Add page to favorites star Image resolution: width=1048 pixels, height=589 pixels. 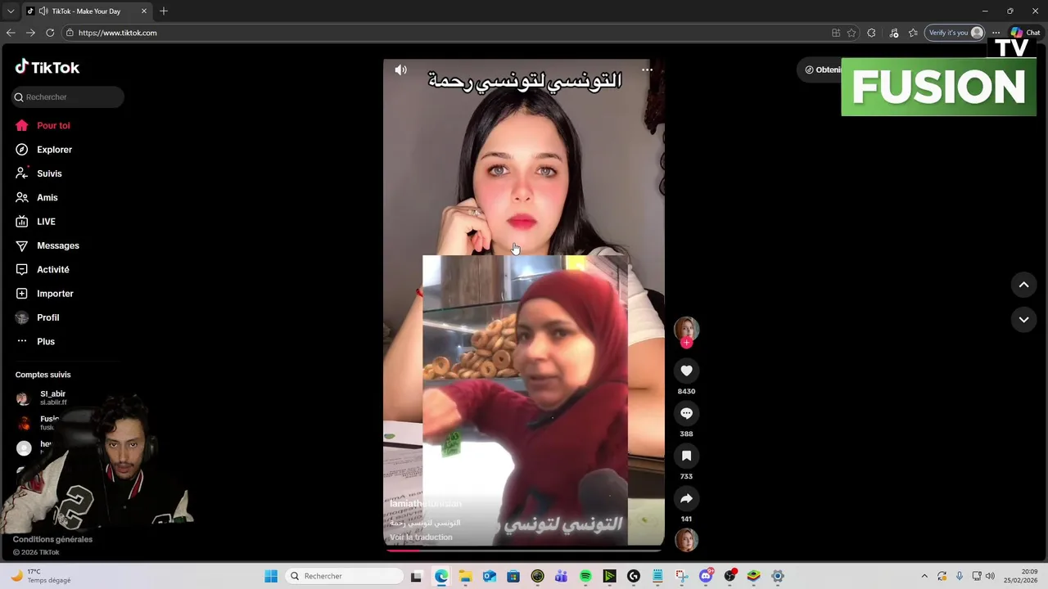(x=851, y=33)
